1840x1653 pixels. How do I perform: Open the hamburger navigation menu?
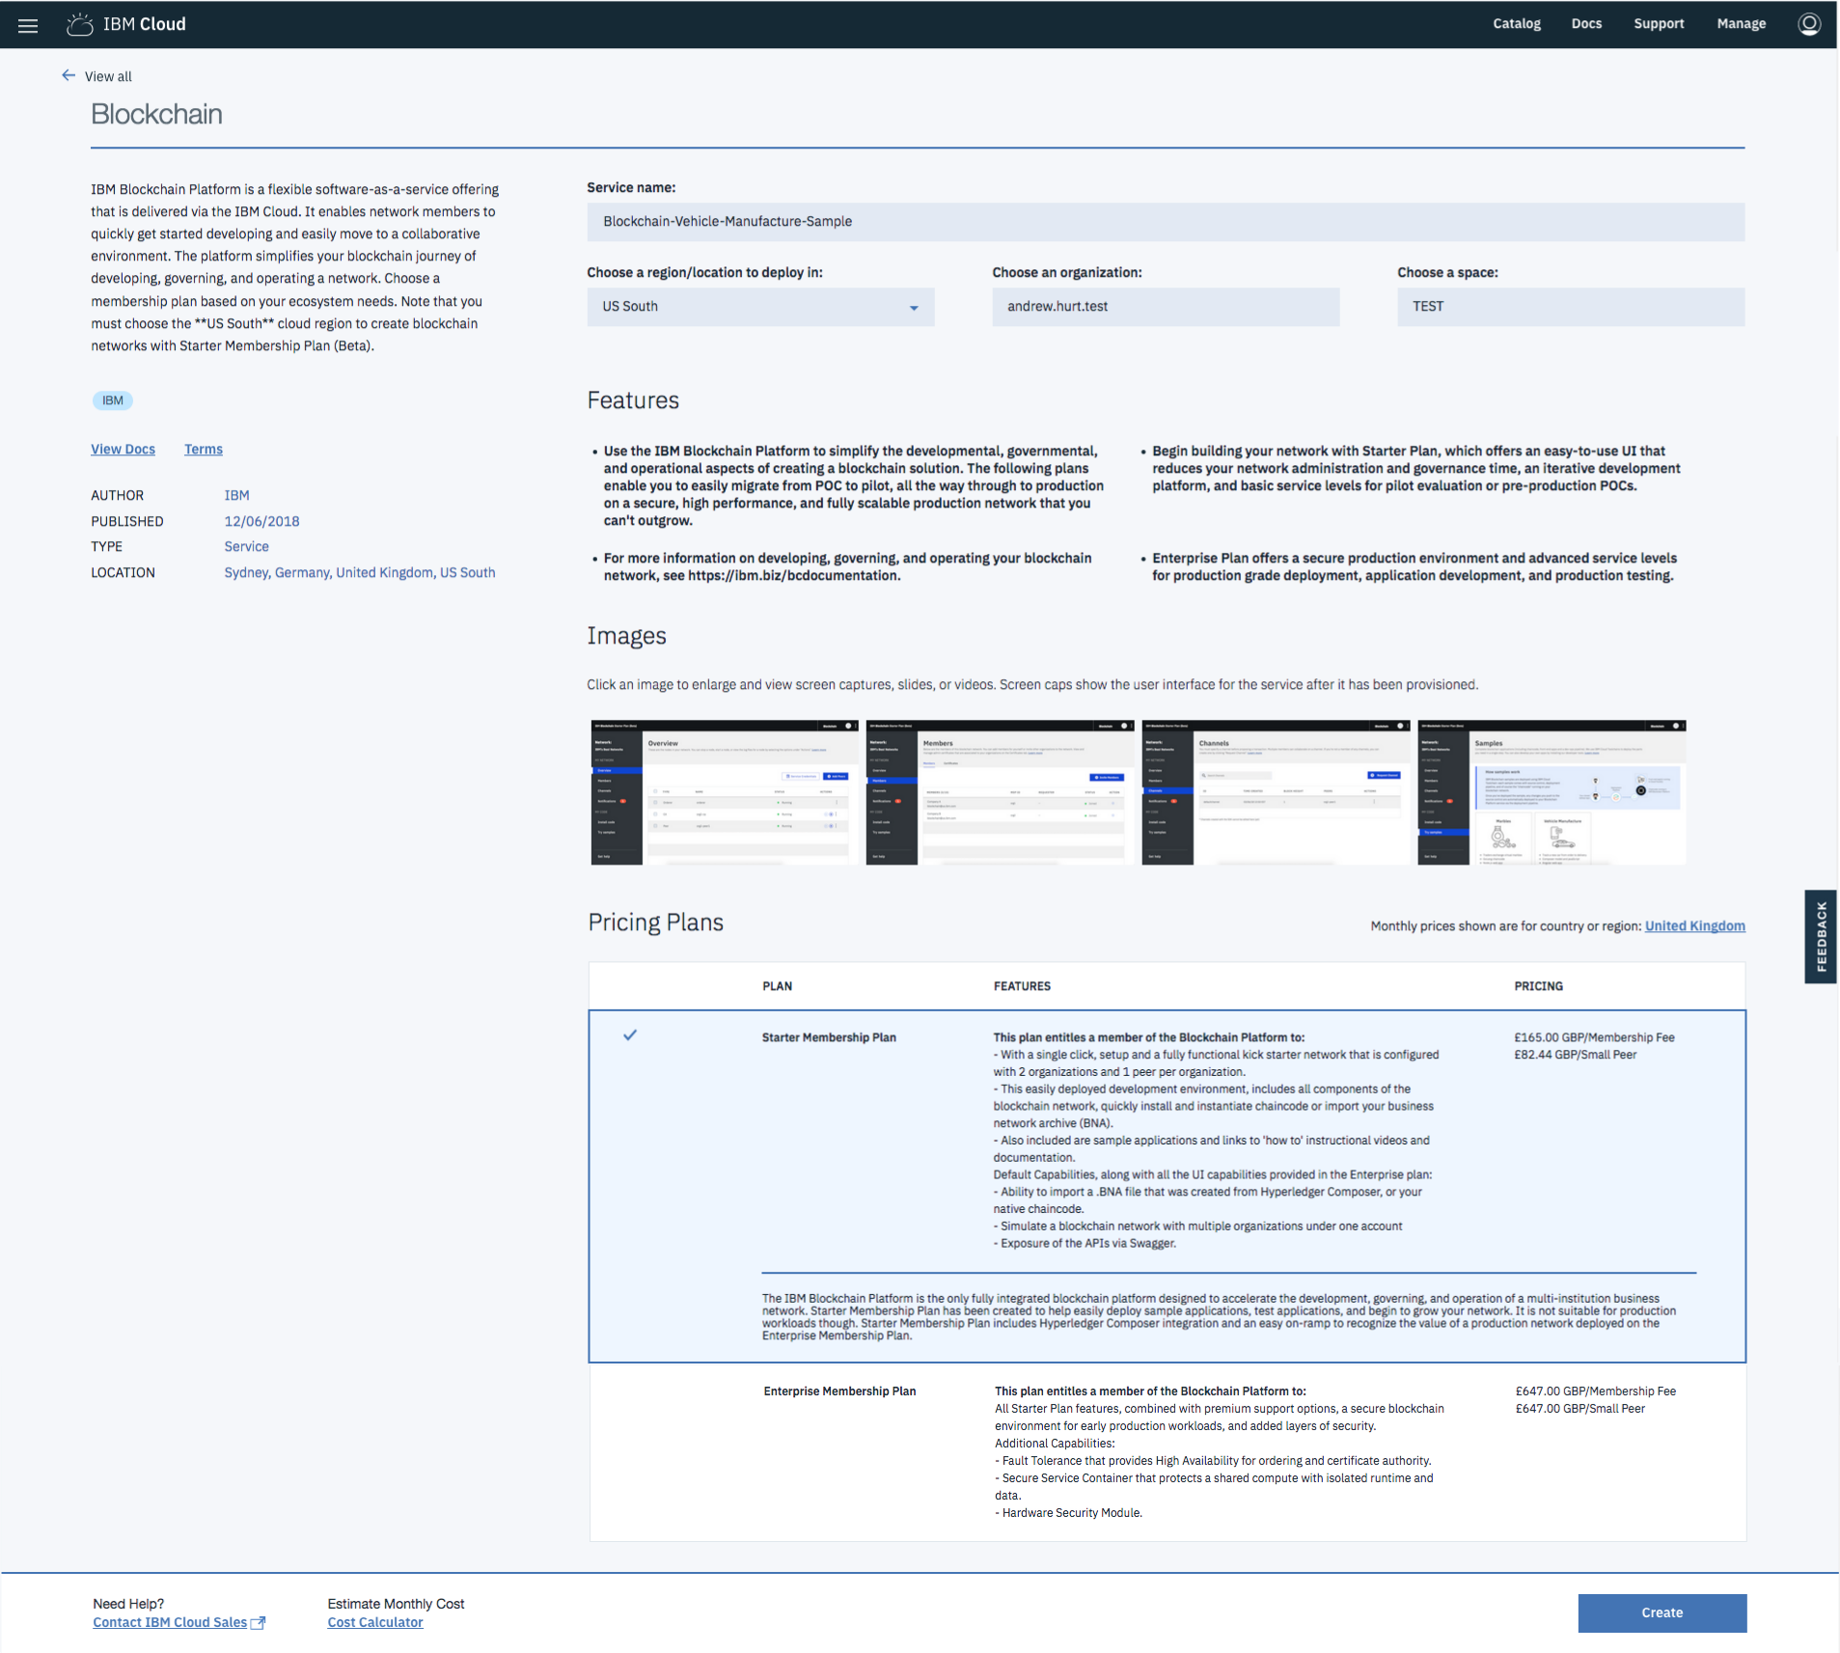28,25
